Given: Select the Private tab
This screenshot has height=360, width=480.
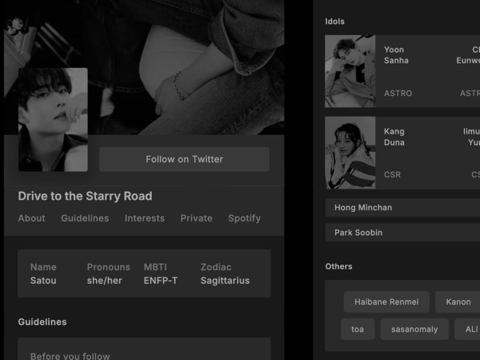Looking at the screenshot, I should tap(196, 218).
